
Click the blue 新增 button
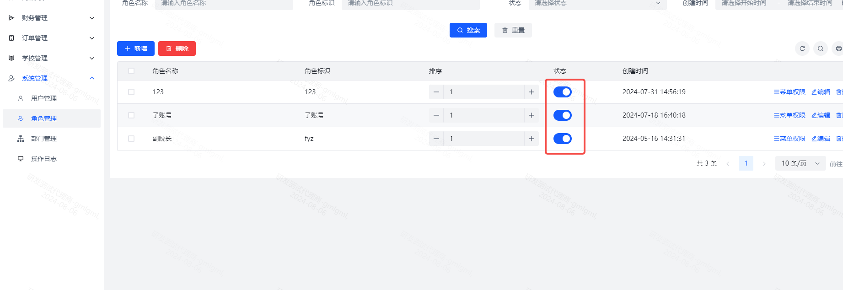pos(136,48)
